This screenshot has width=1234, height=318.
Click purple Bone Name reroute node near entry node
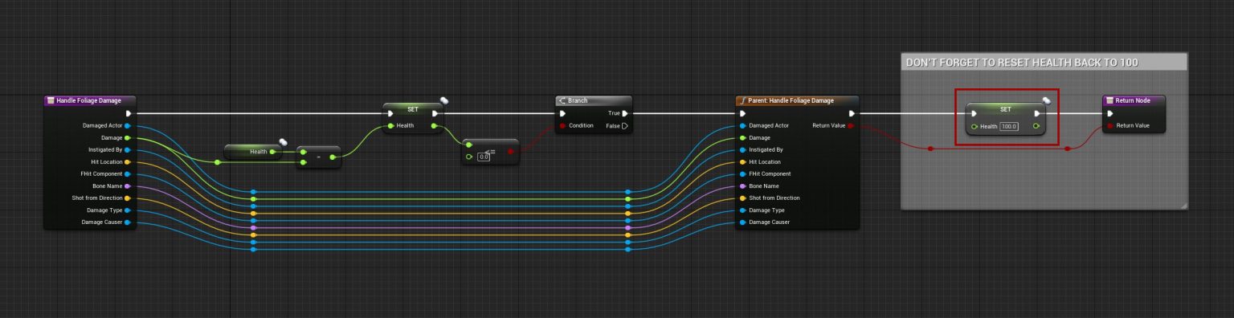click(253, 228)
